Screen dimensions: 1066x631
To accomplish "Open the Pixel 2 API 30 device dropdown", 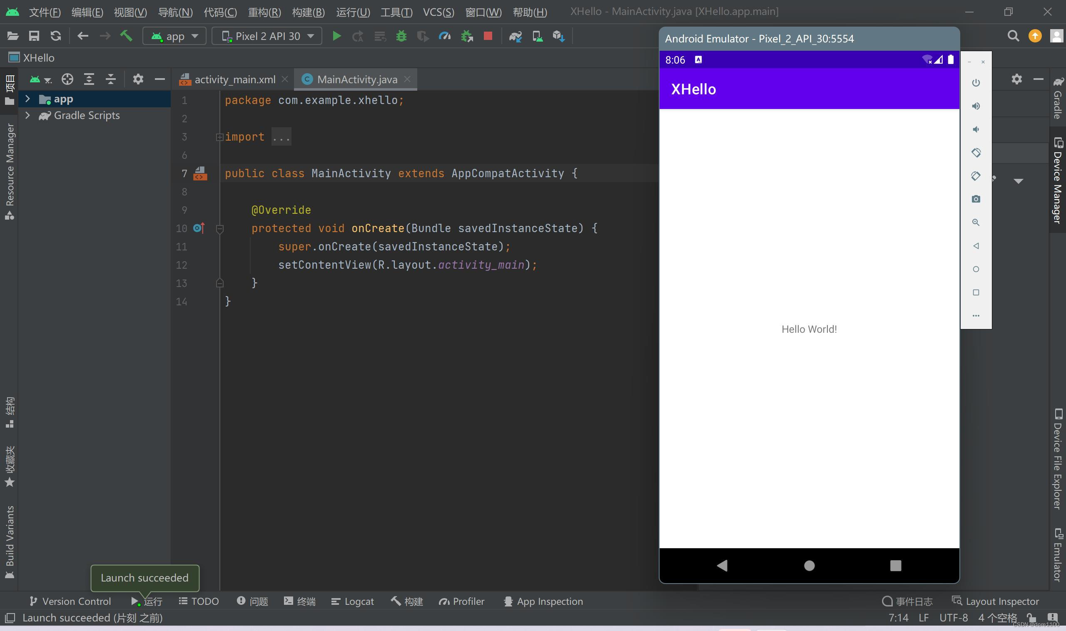I will tap(267, 36).
